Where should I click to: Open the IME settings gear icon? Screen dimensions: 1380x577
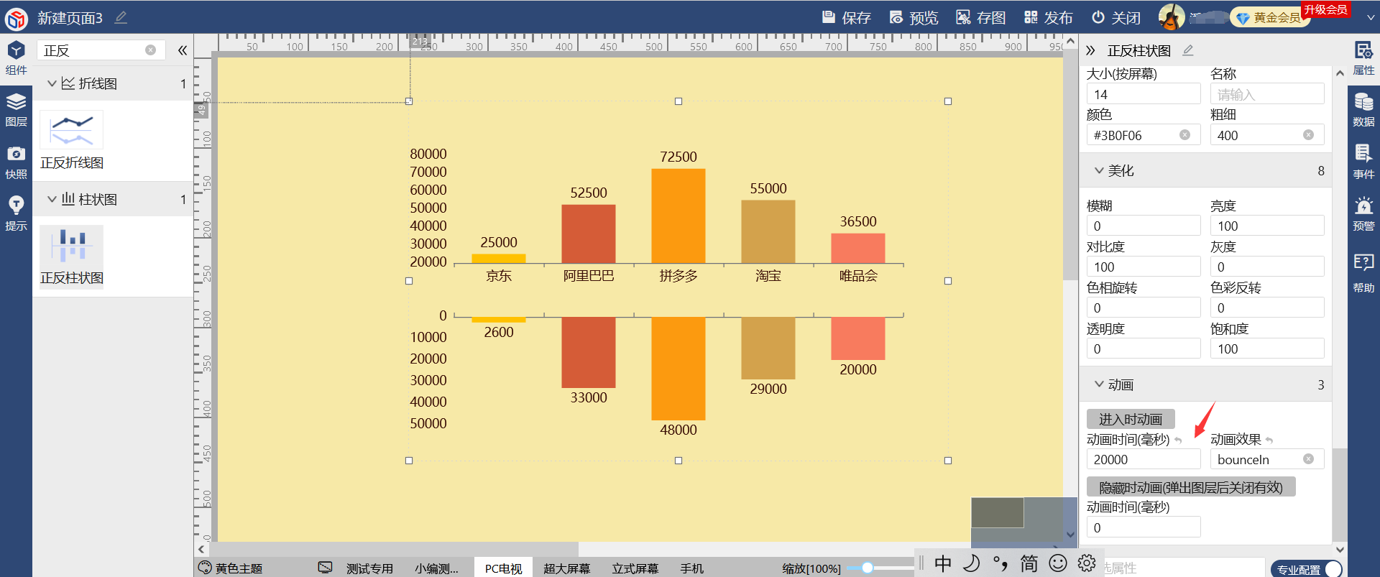point(1087,563)
